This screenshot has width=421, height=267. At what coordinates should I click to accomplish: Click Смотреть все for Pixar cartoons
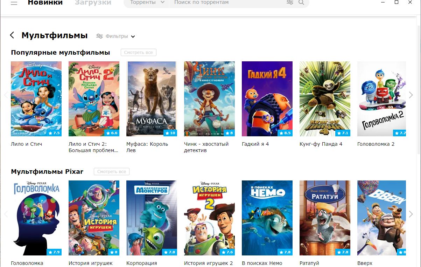pyautogui.click(x=112, y=172)
